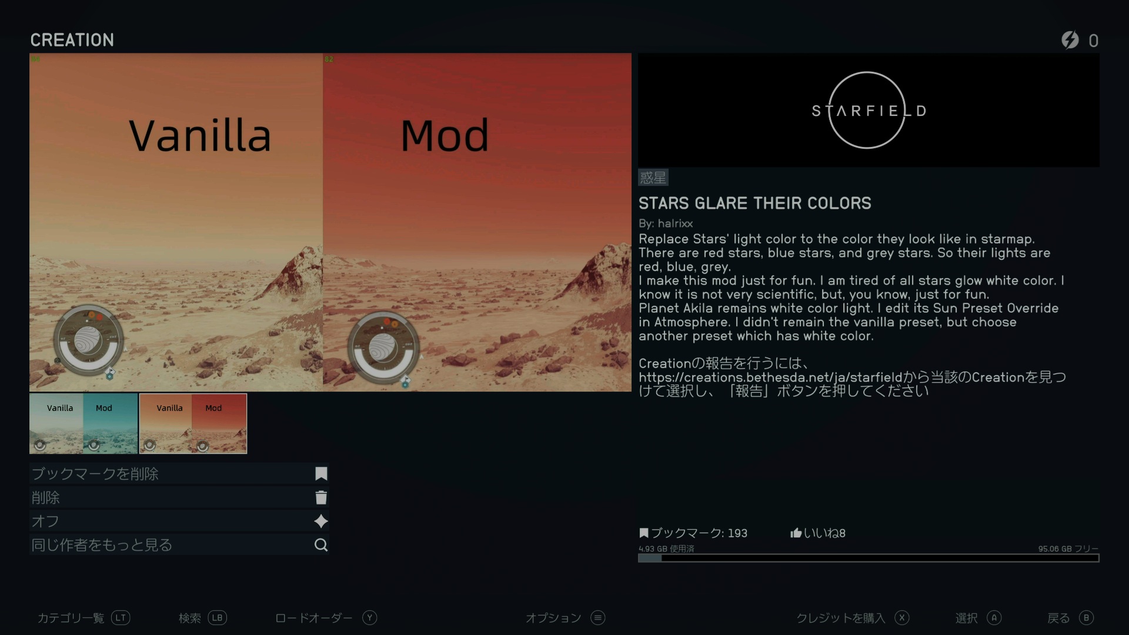Click the Y button icon for ロードオーダー
Image resolution: width=1129 pixels, height=635 pixels.
point(369,618)
